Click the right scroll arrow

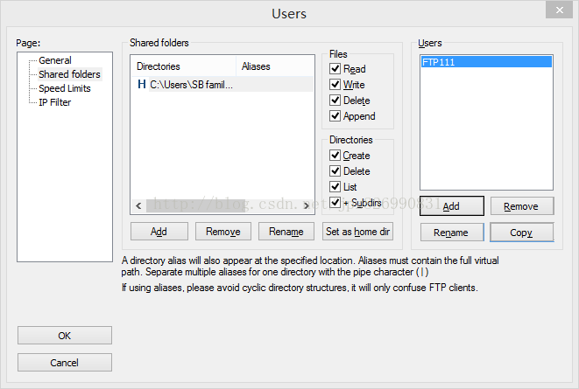pos(307,206)
